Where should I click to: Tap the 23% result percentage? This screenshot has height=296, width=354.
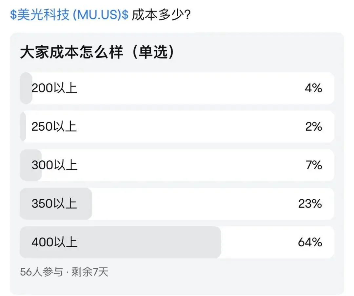coord(310,204)
